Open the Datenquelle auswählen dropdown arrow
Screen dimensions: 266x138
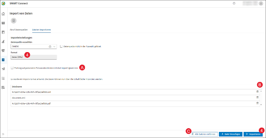pyautogui.click(x=54, y=46)
